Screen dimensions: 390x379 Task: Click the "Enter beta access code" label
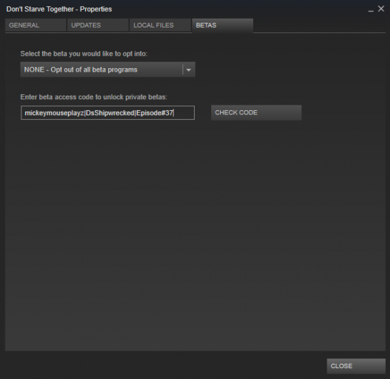click(94, 97)
